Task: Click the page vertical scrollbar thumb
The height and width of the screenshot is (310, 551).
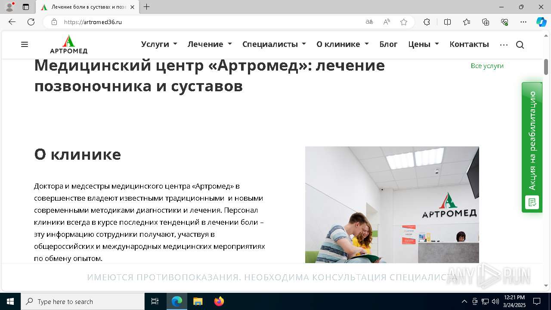Action: coord(546,66)
